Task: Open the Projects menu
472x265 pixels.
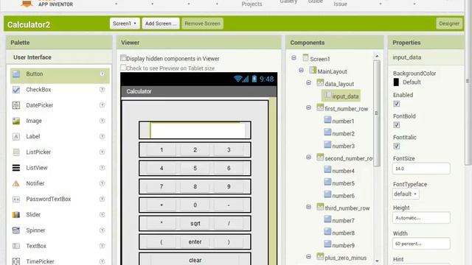Action: click(x=251, y=4)
